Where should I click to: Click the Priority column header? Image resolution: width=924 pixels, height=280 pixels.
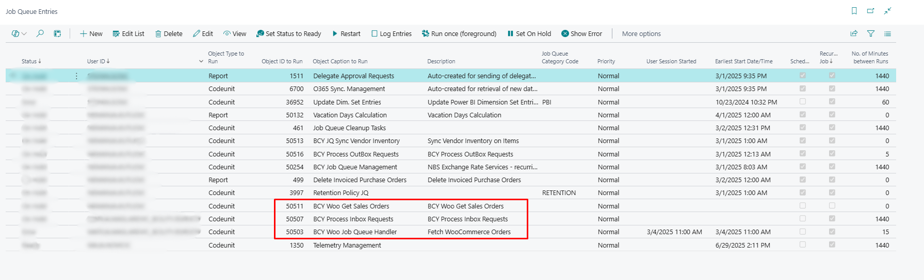tap(606, 61)
